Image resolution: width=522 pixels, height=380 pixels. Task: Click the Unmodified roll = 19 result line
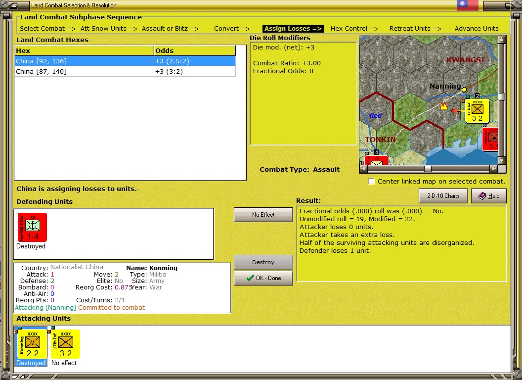click(356, 219)
